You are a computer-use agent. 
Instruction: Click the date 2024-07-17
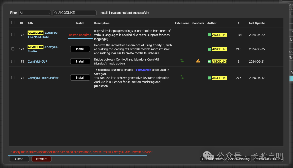pyautogui.click(x=257, y=78)
